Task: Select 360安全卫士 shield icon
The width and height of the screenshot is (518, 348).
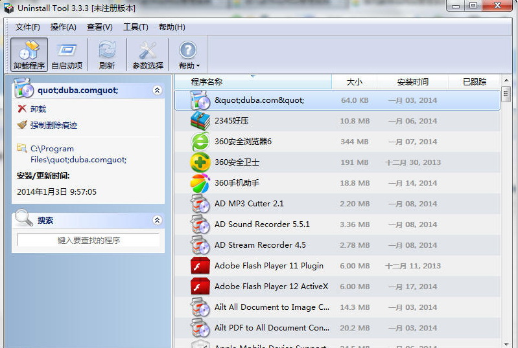Action: click(x=200, y=162)
